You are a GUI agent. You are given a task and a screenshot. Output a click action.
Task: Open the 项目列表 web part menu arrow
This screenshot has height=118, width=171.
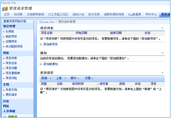(162, 28)
